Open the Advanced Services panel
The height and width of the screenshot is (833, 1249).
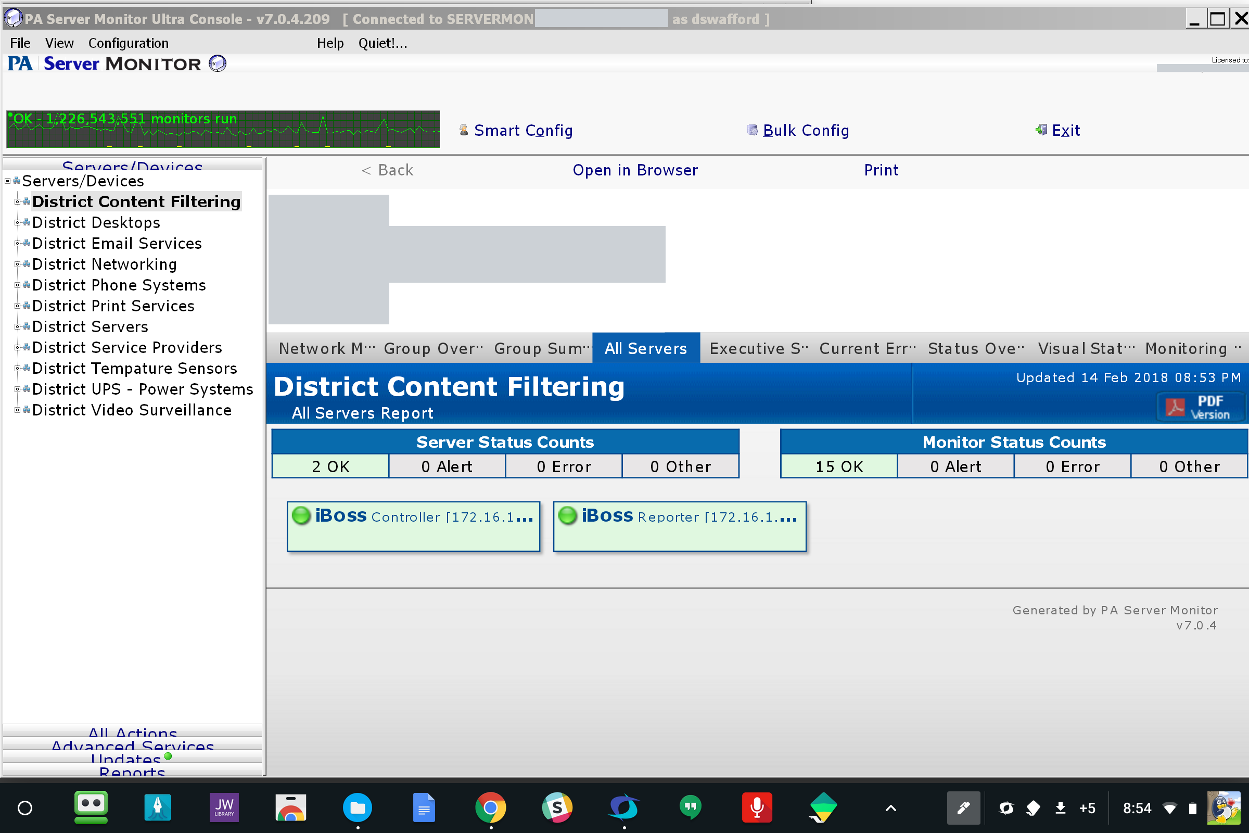point(132,744)
